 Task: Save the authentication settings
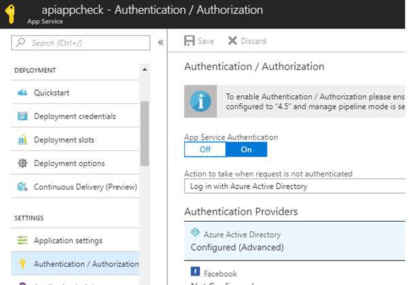point(199,41)
